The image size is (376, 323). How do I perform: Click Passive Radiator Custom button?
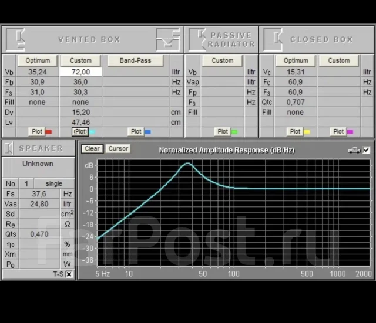(x=223, y=60)
